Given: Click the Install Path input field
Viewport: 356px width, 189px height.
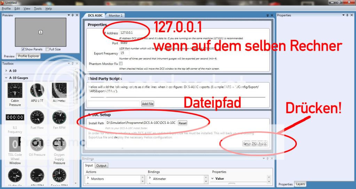Looking at the screenshot, I should pyautogui.click(x=141, y=123).
